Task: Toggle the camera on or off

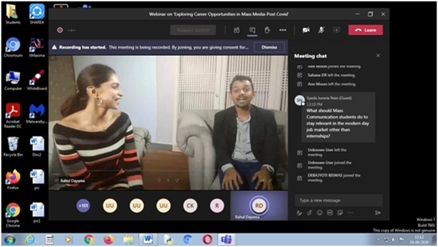Action: point(306,30)
